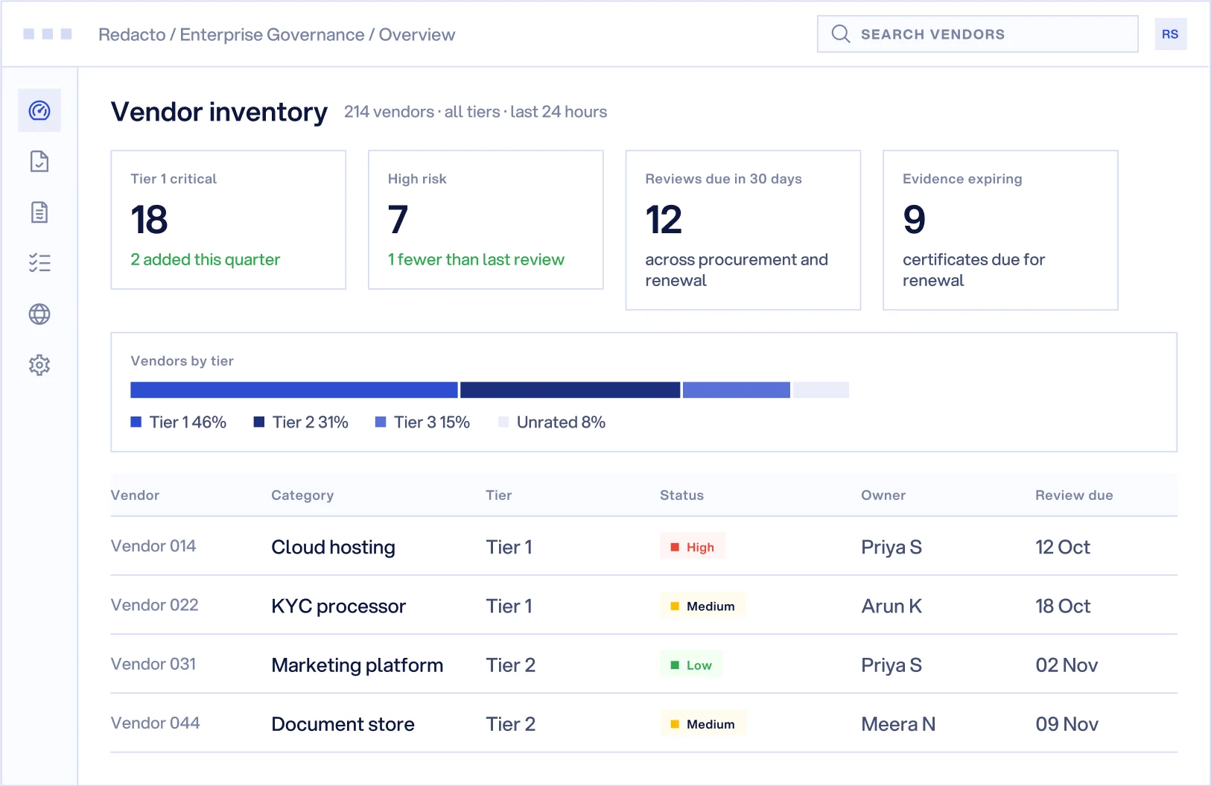Click the Vendor inventory heading
The image size is (1211, 786).
219,112
